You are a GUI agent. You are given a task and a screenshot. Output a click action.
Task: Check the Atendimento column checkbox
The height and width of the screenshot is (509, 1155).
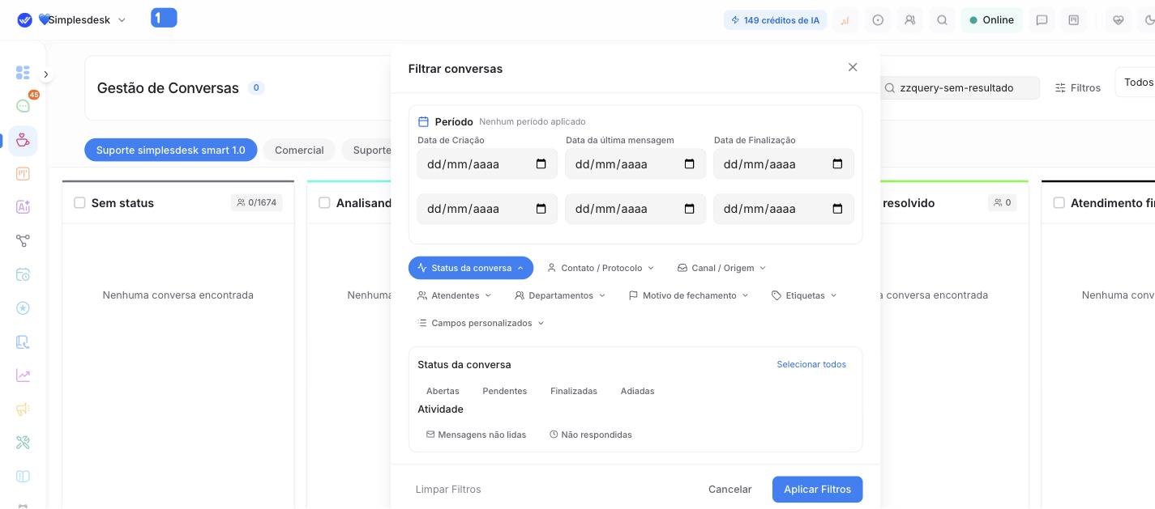click(x=1059, y=203)
